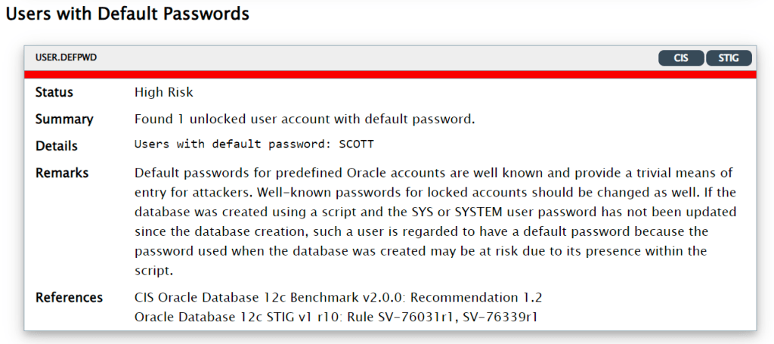Click the header bar of the finding card
The height and width of the screenshot is (344, 774).
coord(378,58)
